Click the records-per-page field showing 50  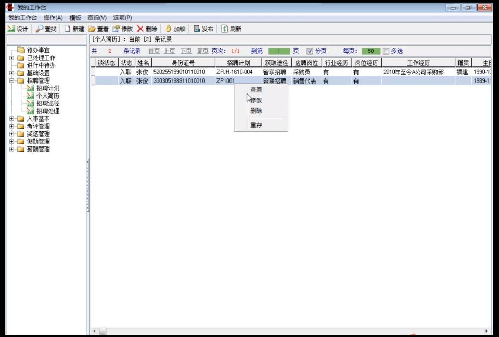[371, 51]
